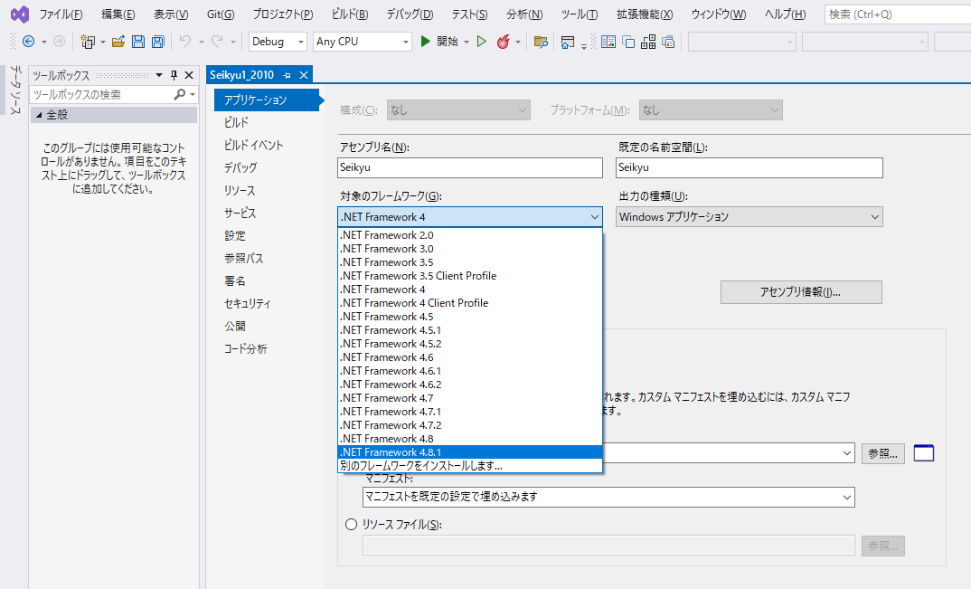971x589 pixels.
Task: Open the Hot Reload options dropdown arrow
Action: tap(518, 43)
